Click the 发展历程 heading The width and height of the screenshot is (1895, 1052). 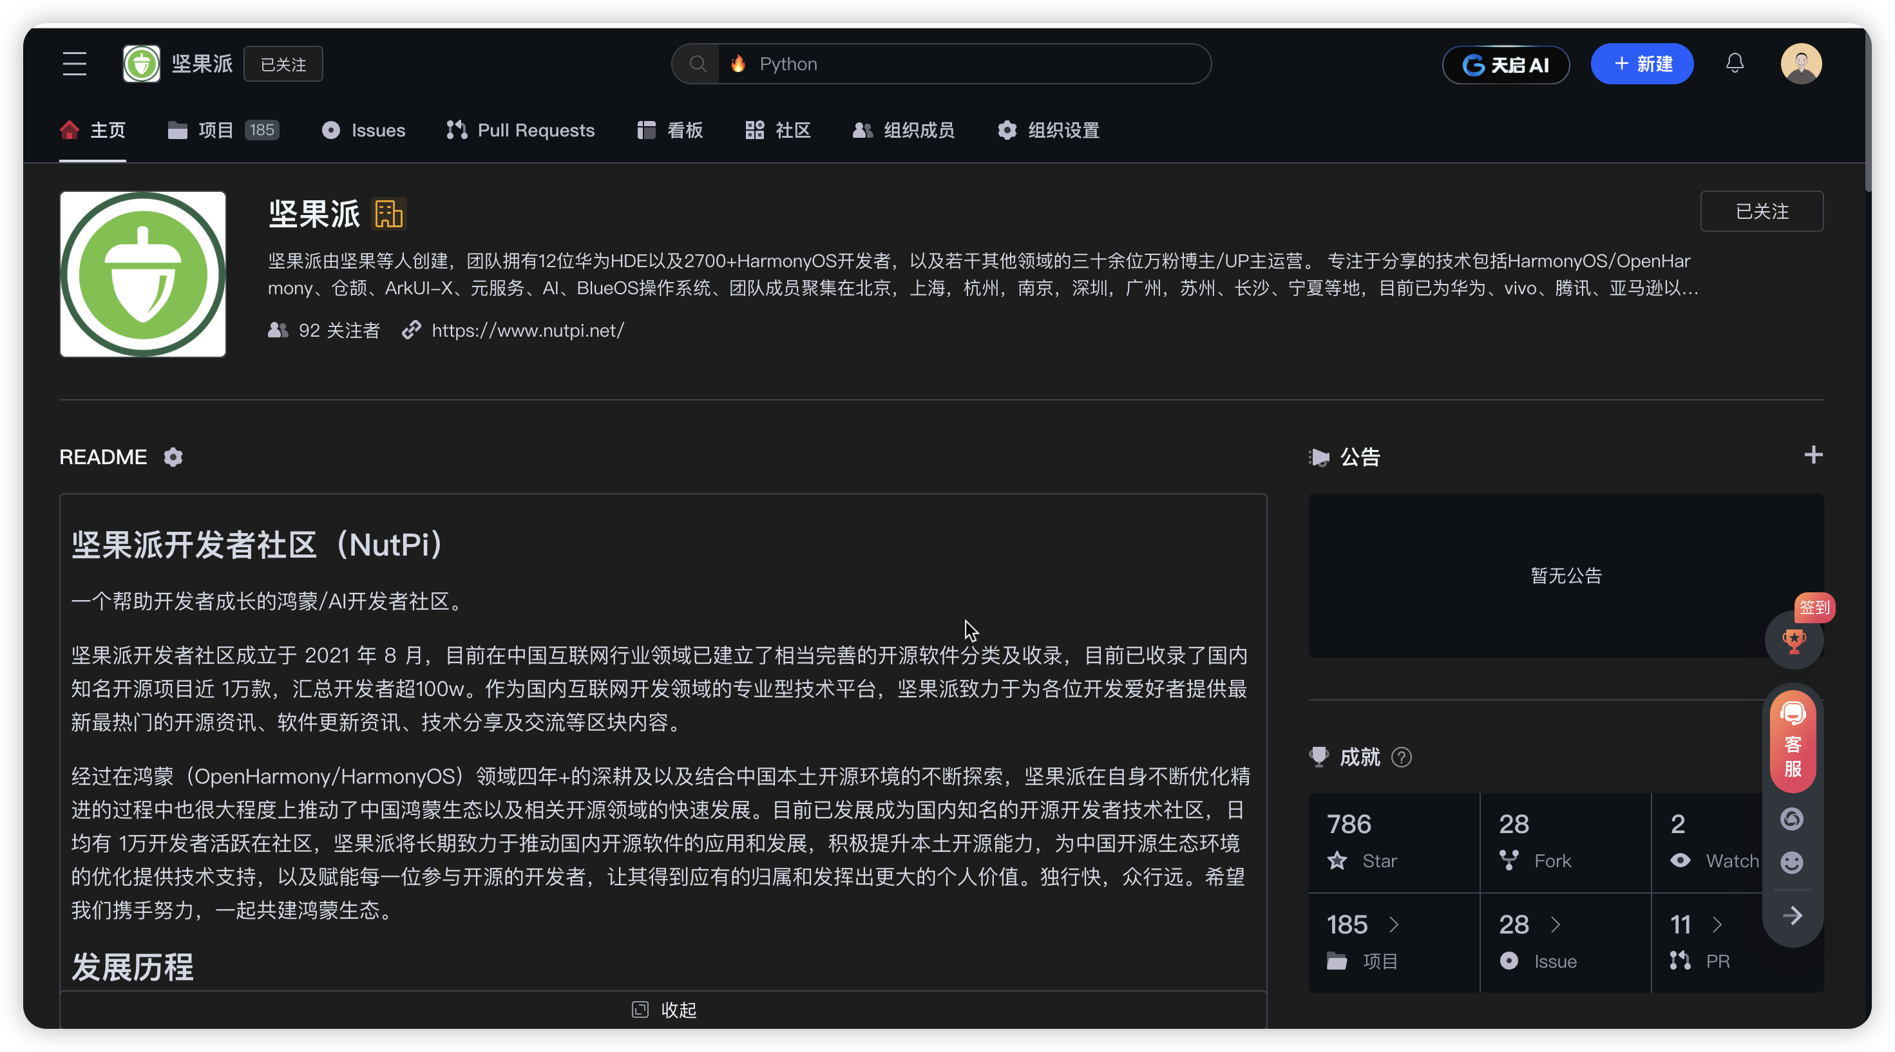tap(133, 967)
